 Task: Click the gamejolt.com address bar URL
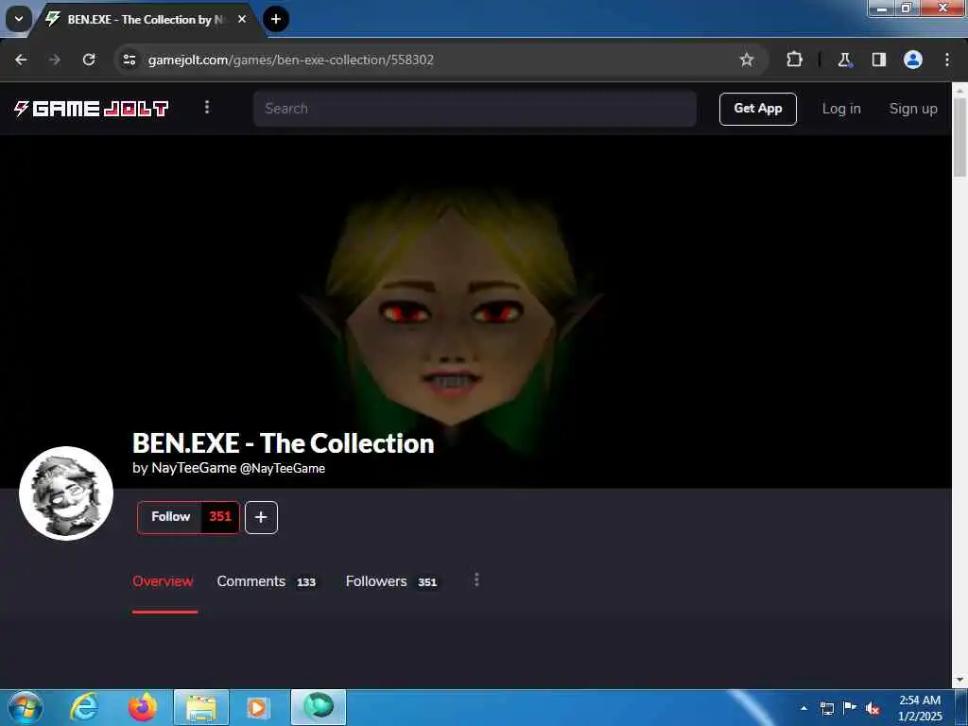(x=291, y=60)
